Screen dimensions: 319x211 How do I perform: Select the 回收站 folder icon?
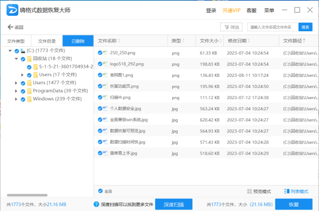(29, 59)
